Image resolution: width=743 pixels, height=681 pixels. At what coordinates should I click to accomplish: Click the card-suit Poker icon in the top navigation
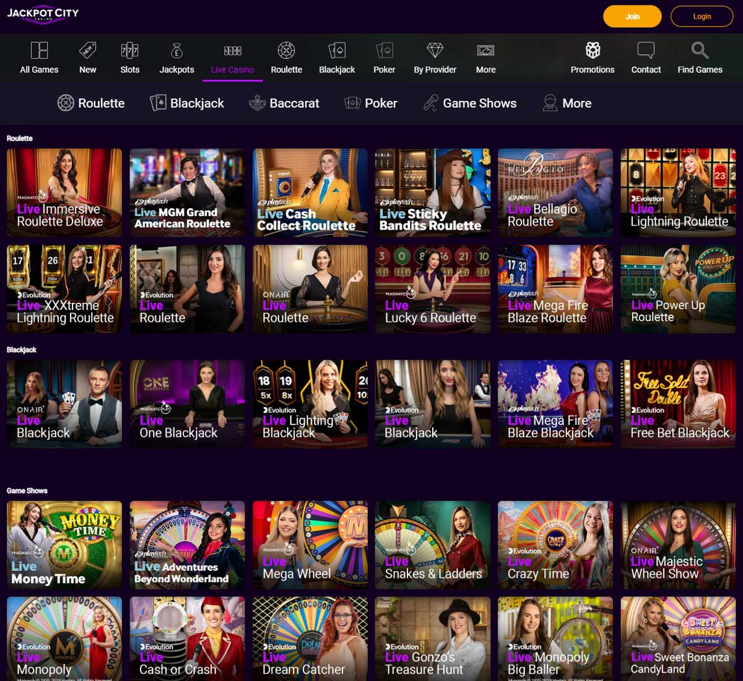tap(384, 50)
